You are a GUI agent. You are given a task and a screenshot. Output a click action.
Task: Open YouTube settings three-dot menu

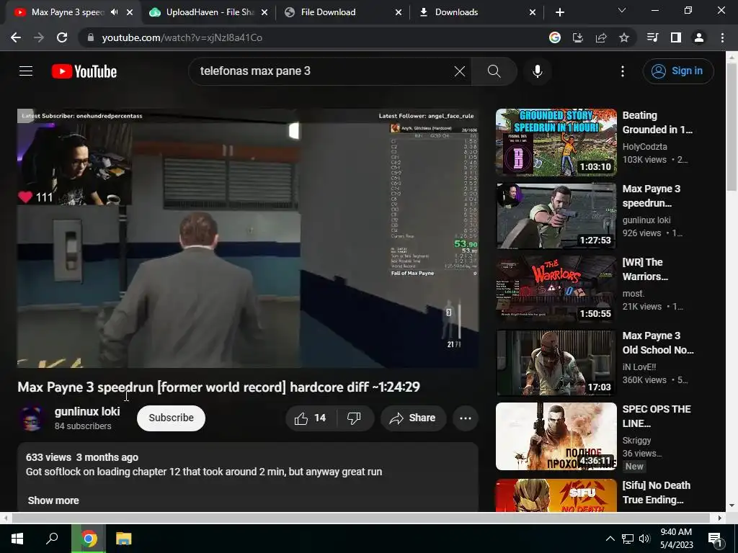point(623,71)
